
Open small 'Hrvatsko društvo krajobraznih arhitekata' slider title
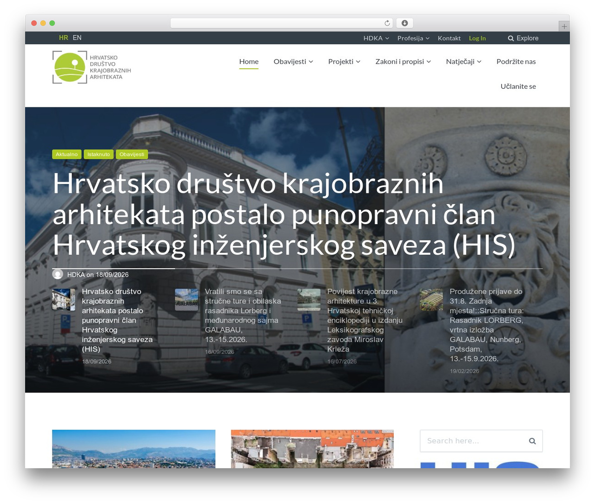click(117, 320)
